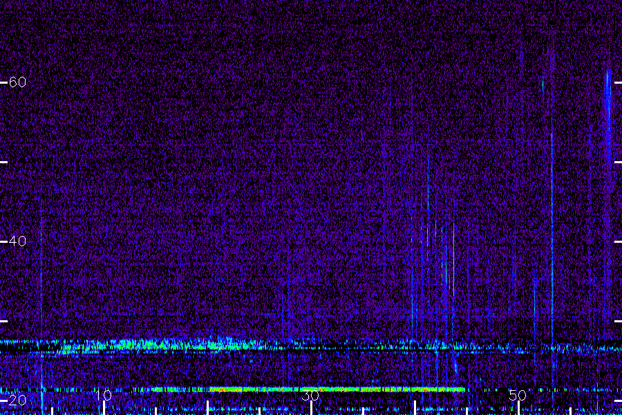Click the 20 label on the vertical axis
Screen dimensions: 622x415
pos(17,400)
